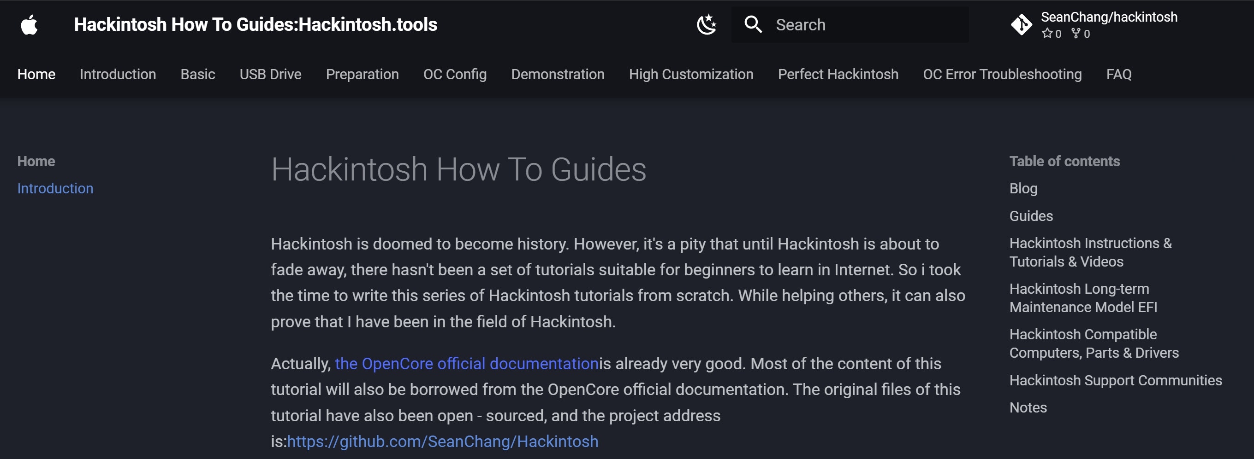1254x459 pixels.
Task: Jump to Notes in table of contents
Action: tap(1028, 407)
